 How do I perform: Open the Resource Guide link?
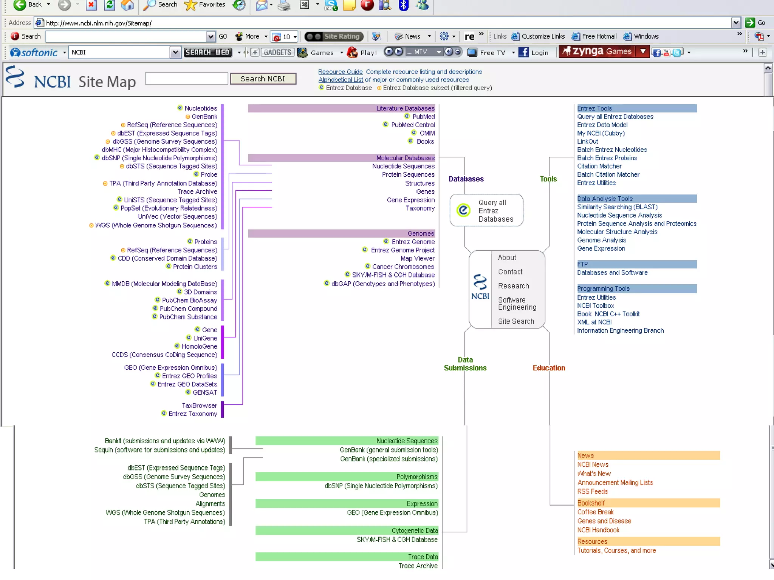point(340,72)
